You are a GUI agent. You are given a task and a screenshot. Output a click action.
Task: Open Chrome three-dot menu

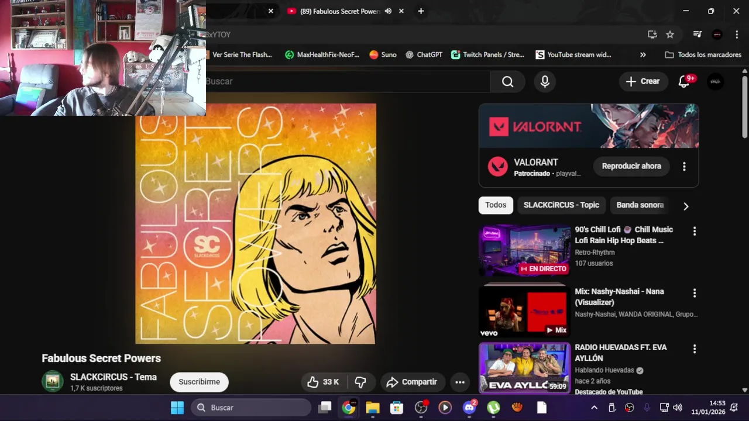coord(736,34)
